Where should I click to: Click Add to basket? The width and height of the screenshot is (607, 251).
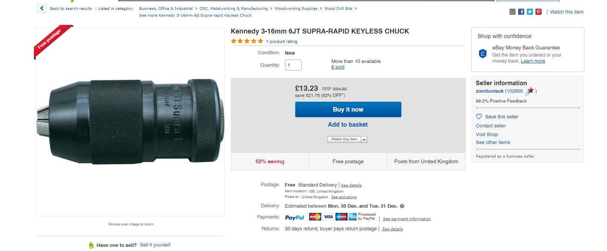point(348,125)
